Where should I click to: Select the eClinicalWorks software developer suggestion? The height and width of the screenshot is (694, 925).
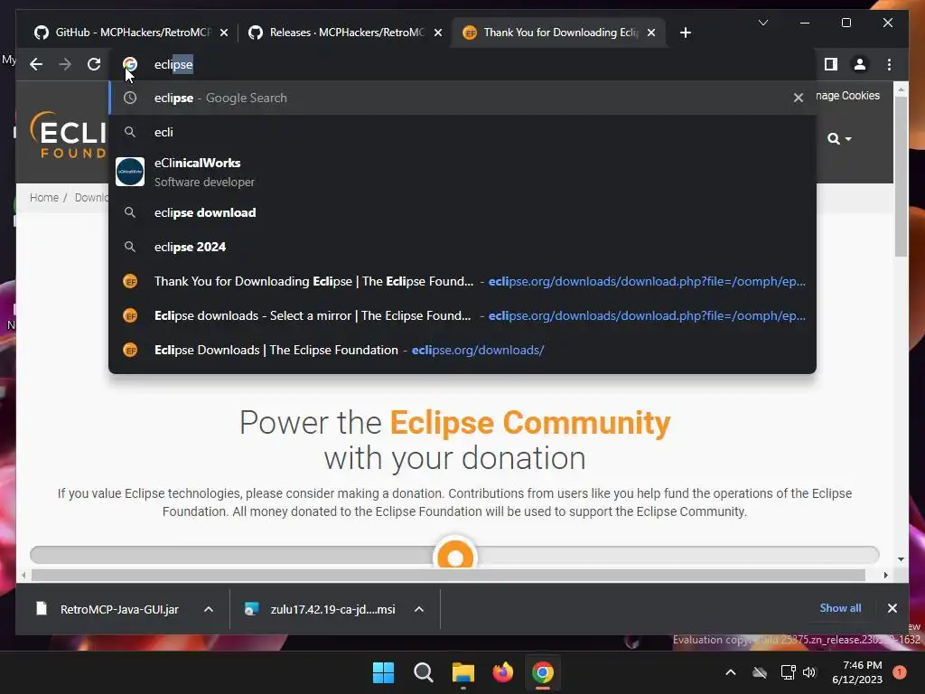[x=462, y=172]
